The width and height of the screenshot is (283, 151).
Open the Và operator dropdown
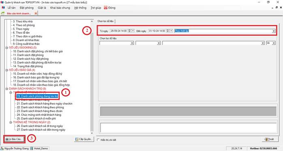click(274, 43)
